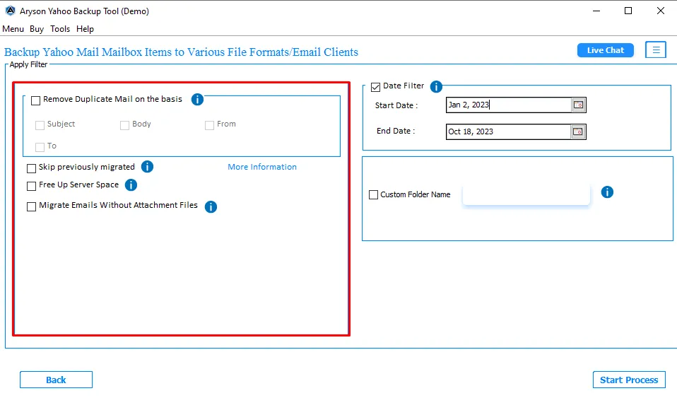
Task: Enable Skip previously migrated option
Action: click(x=32, y=168)
